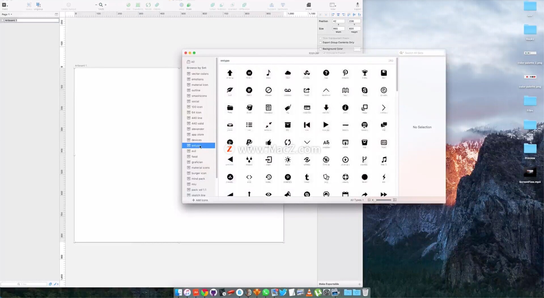This screenshot has width=544, height=298.
Task: Select the Spotify logo icon
Action: coord(365,125)
